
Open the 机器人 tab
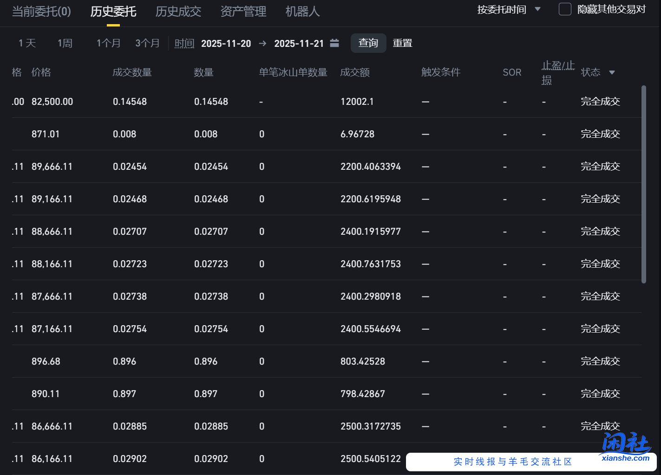coord(302,12)
